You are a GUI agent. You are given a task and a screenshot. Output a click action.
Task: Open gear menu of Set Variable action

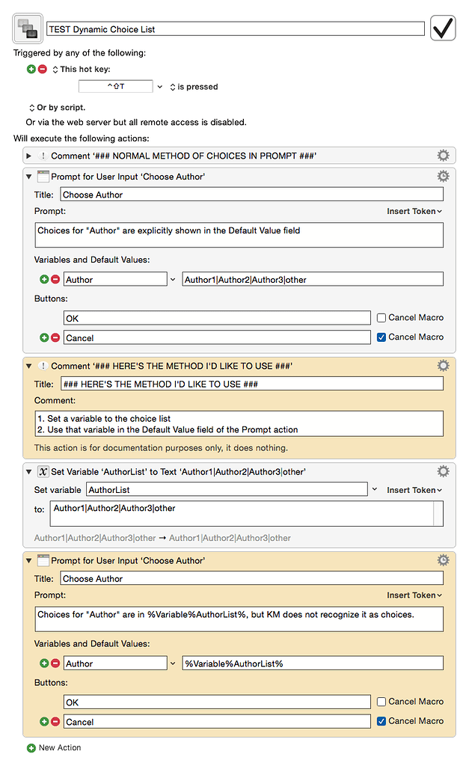click(443, 471)
